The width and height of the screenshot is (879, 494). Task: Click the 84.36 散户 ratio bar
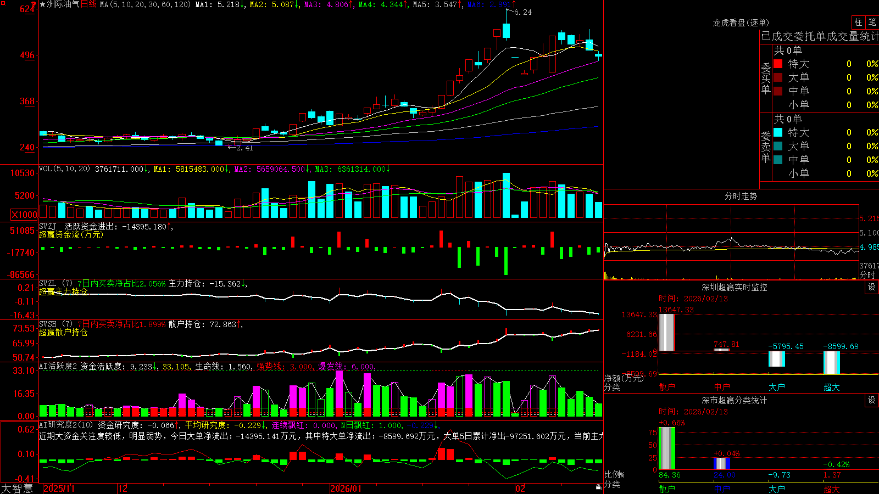pyautogui.click(x=666, y=448)
